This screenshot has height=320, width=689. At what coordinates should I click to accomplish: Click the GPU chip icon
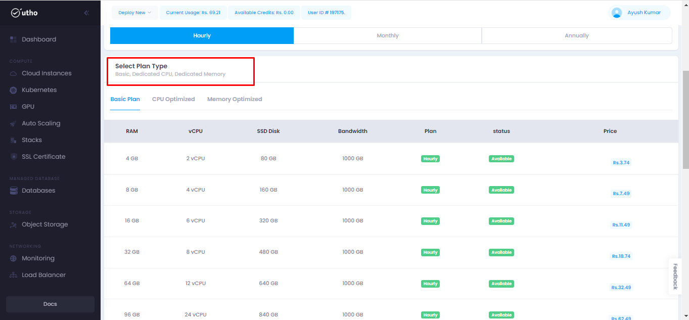[13, 107]
